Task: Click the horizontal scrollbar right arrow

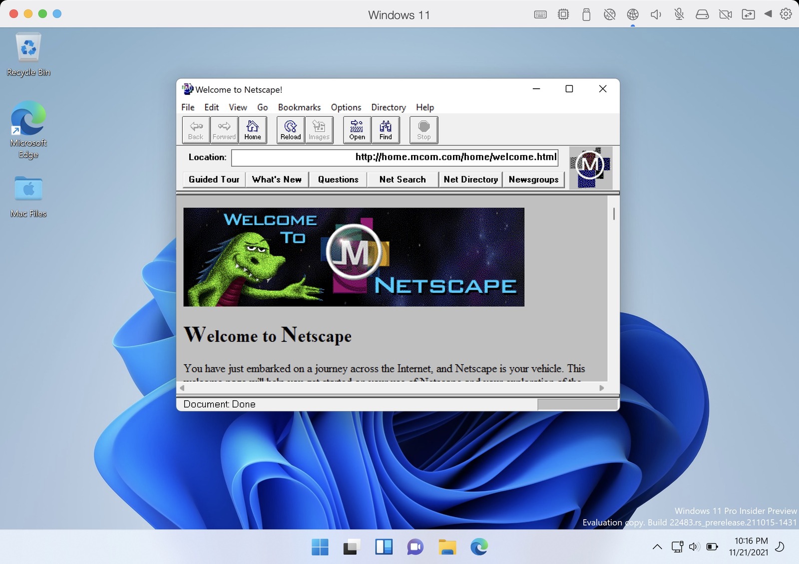Action: click(602, 388)
